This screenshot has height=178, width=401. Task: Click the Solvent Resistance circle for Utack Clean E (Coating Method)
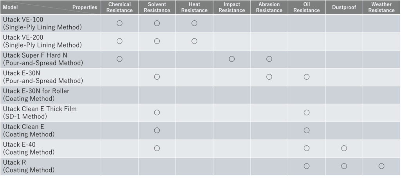pyautogui.click(x=157, y=130)
